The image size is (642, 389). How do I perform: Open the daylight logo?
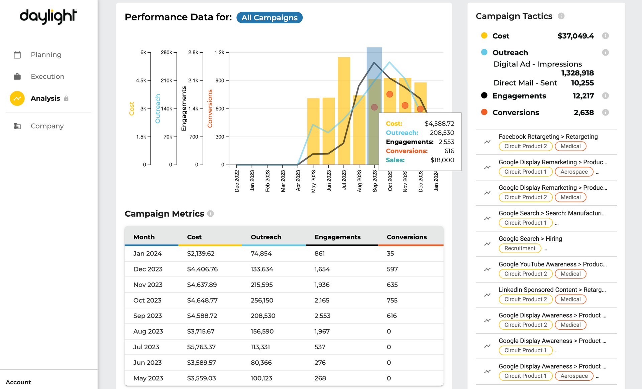coord(48,17)
